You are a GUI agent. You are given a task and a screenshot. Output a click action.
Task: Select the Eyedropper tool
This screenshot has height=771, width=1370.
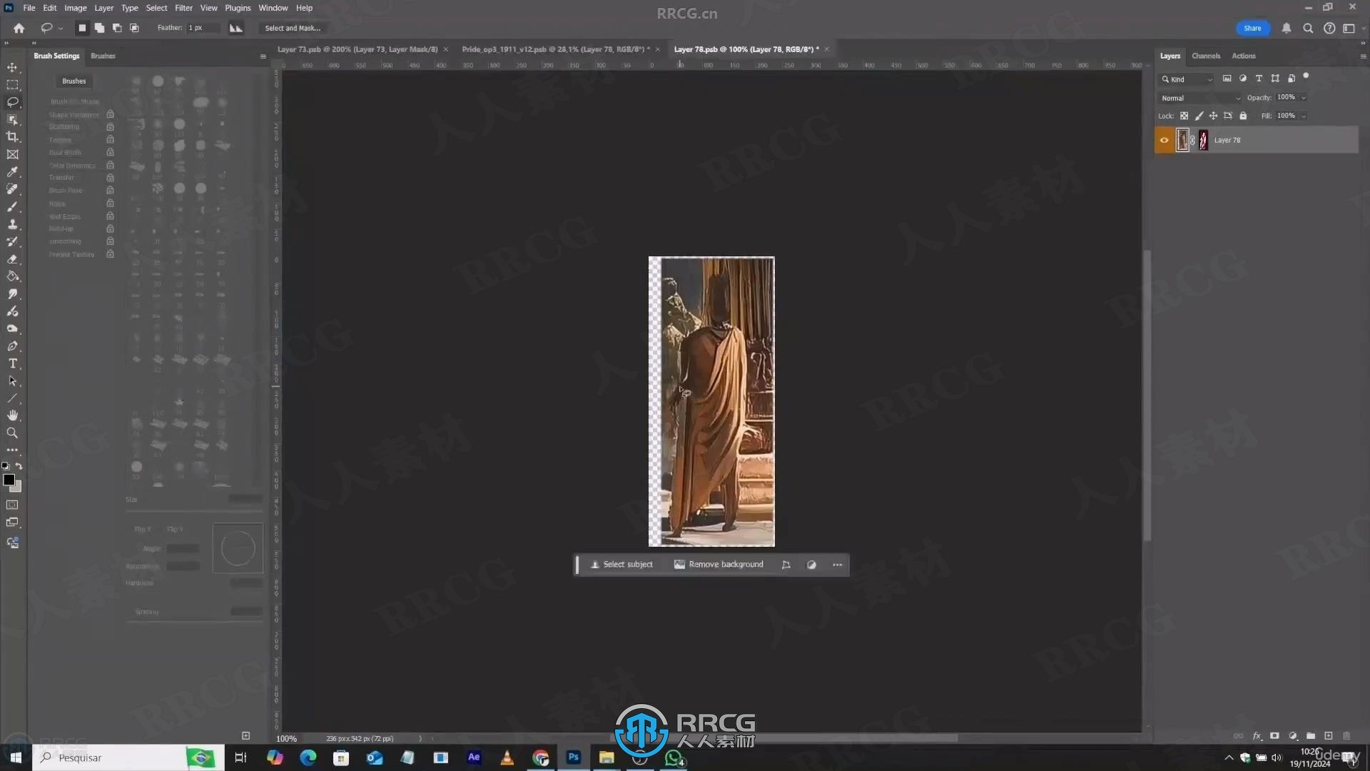pos(12,172)
